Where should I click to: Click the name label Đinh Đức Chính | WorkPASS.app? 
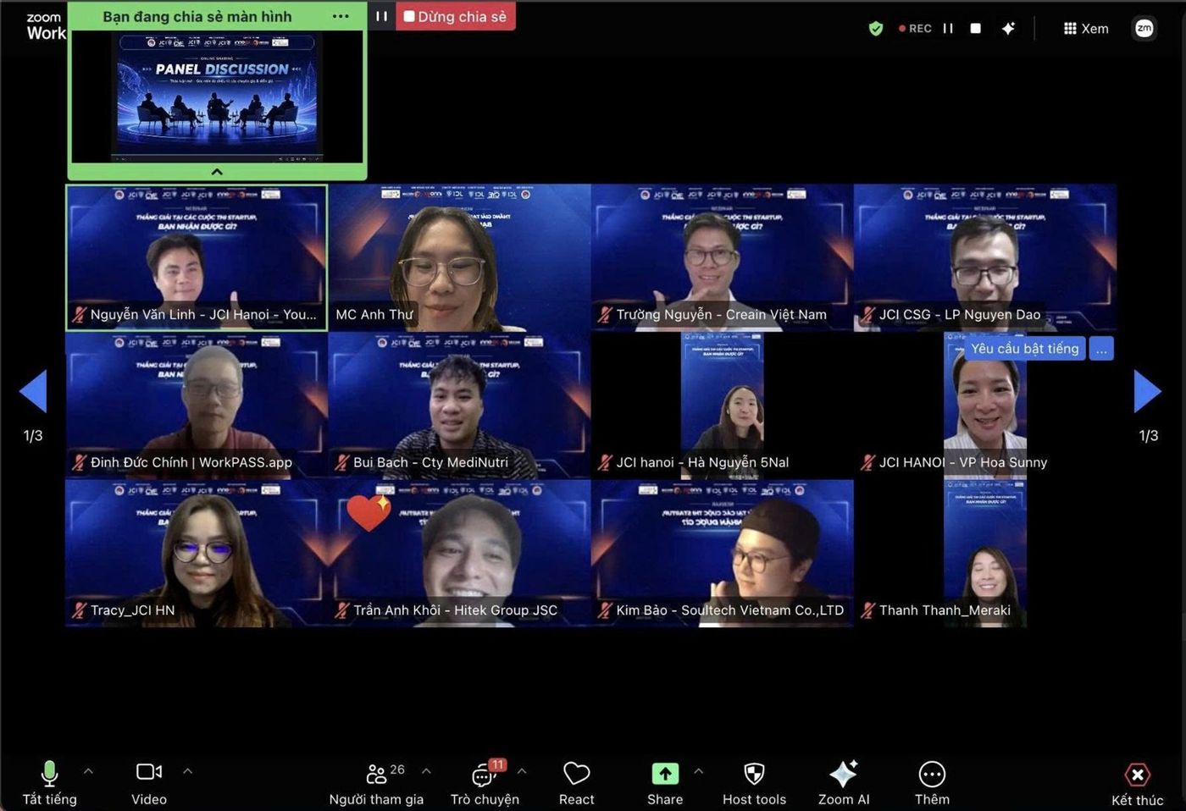(x=191, y=462)
